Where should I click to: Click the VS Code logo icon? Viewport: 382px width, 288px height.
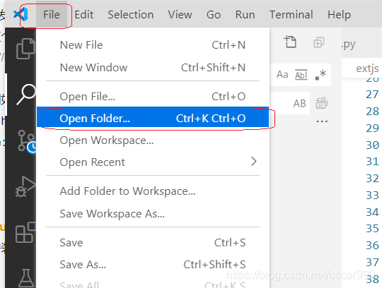point(21,14)
